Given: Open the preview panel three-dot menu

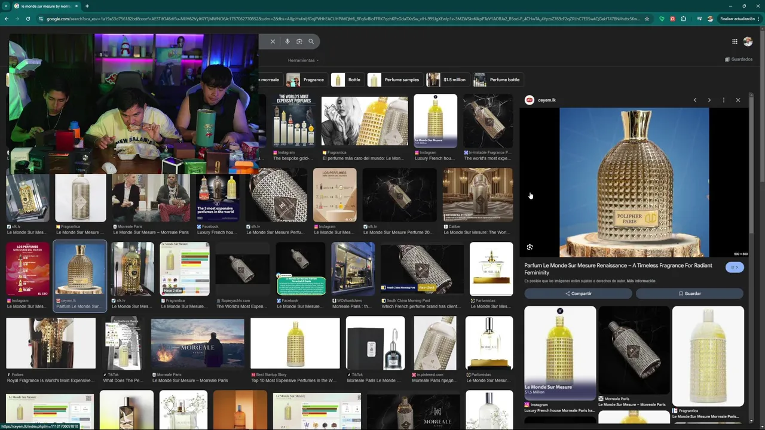Looking at the screenshot, I should pos(723,100).
